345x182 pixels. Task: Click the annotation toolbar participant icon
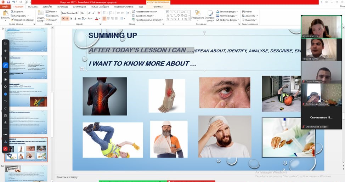pyautogui.click(x=6, y=142)
